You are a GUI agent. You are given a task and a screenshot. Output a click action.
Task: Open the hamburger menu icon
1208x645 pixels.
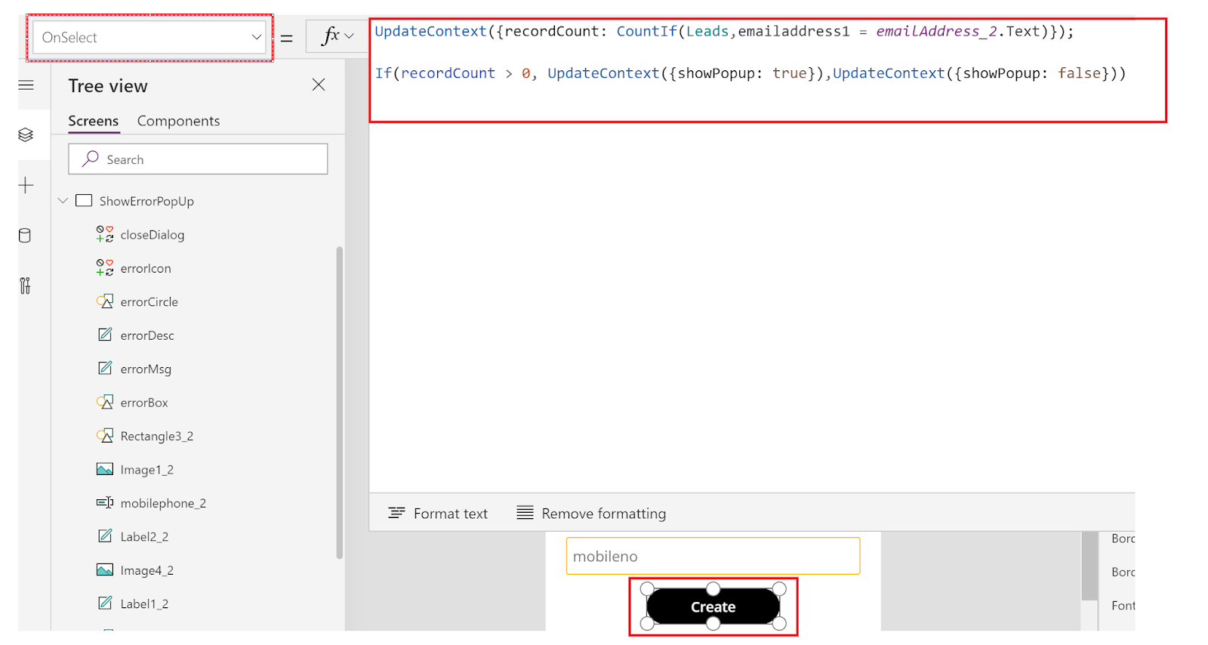coord(26,85)
